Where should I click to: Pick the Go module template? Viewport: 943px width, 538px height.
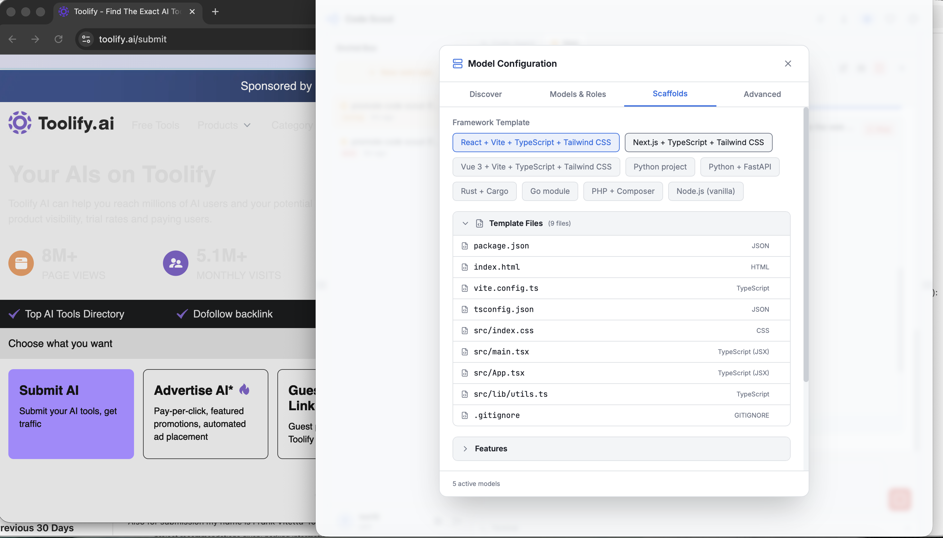550,191
